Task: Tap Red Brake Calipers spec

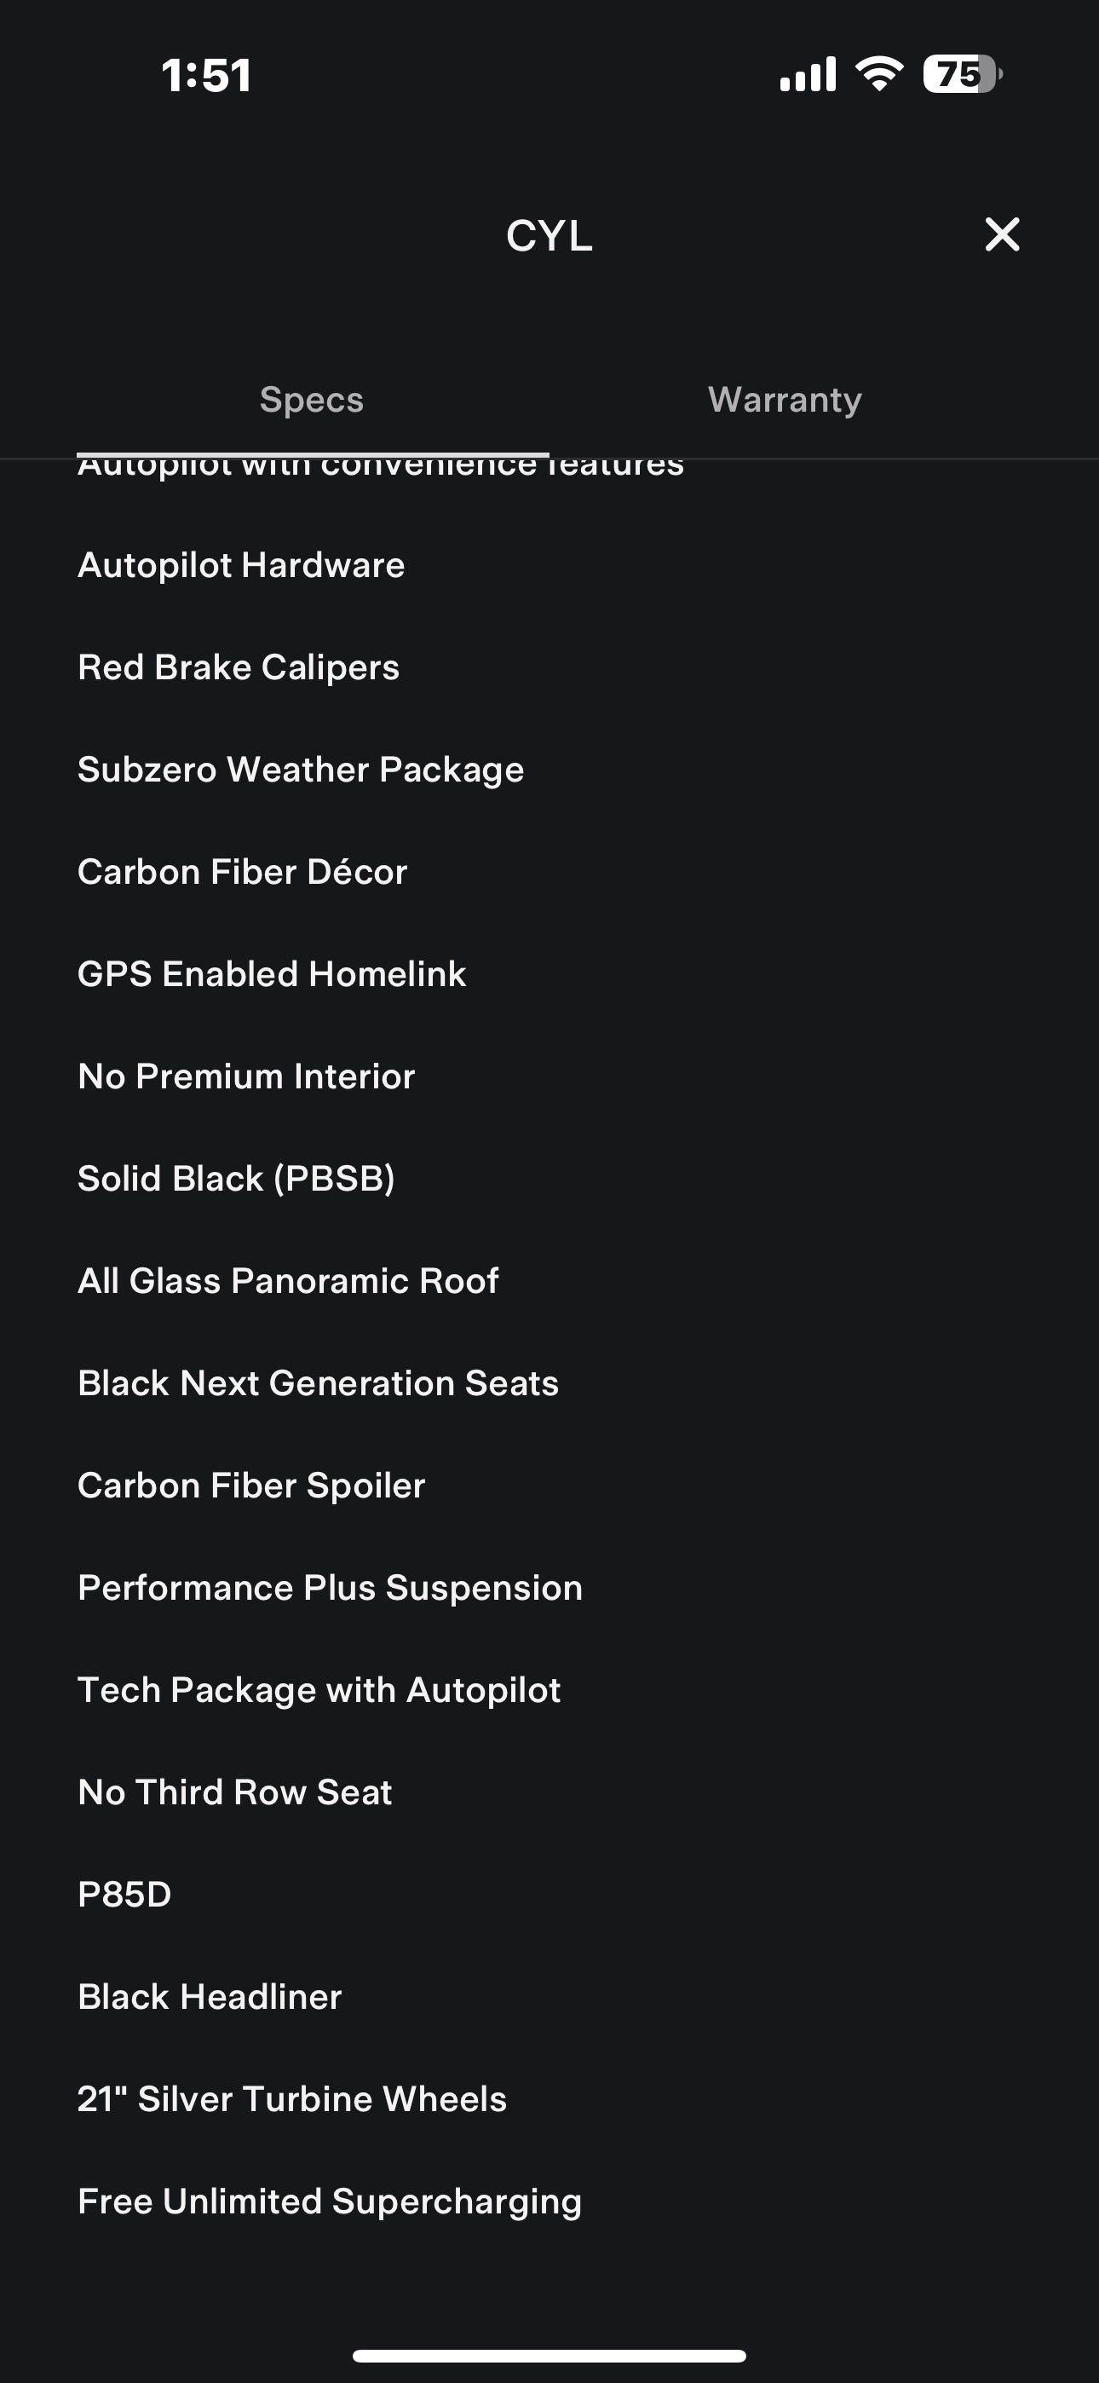Action: point(239,668)
